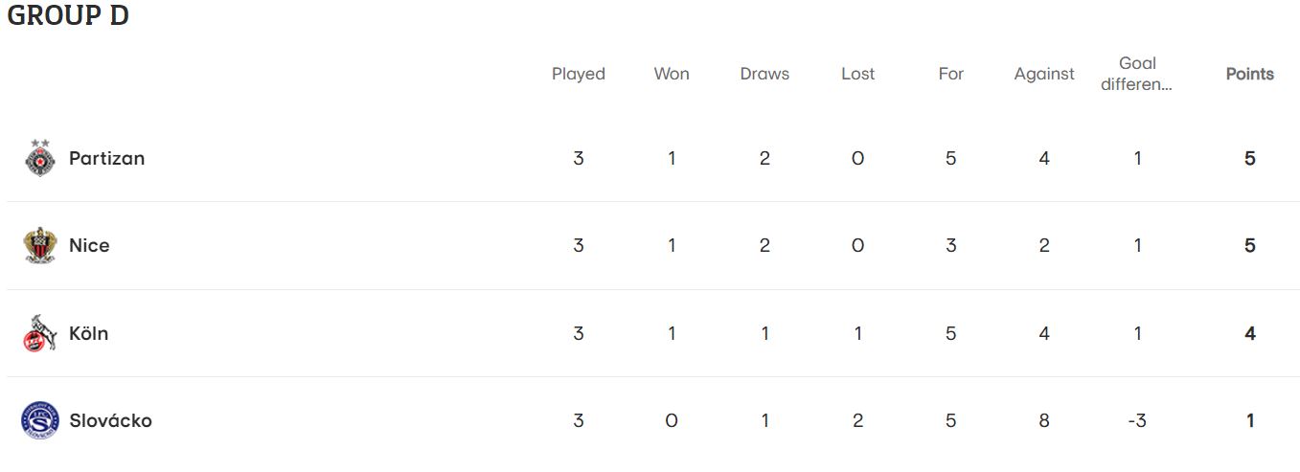Click the Points column header

(1250, 74)
